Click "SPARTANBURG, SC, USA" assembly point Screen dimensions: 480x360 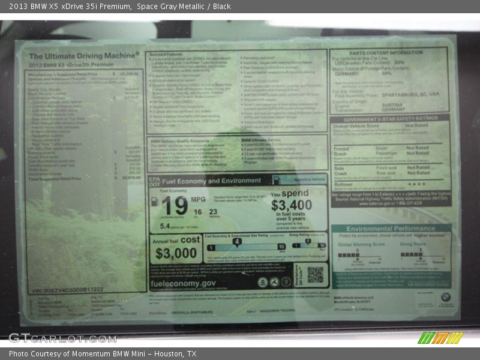click(410, 95)
